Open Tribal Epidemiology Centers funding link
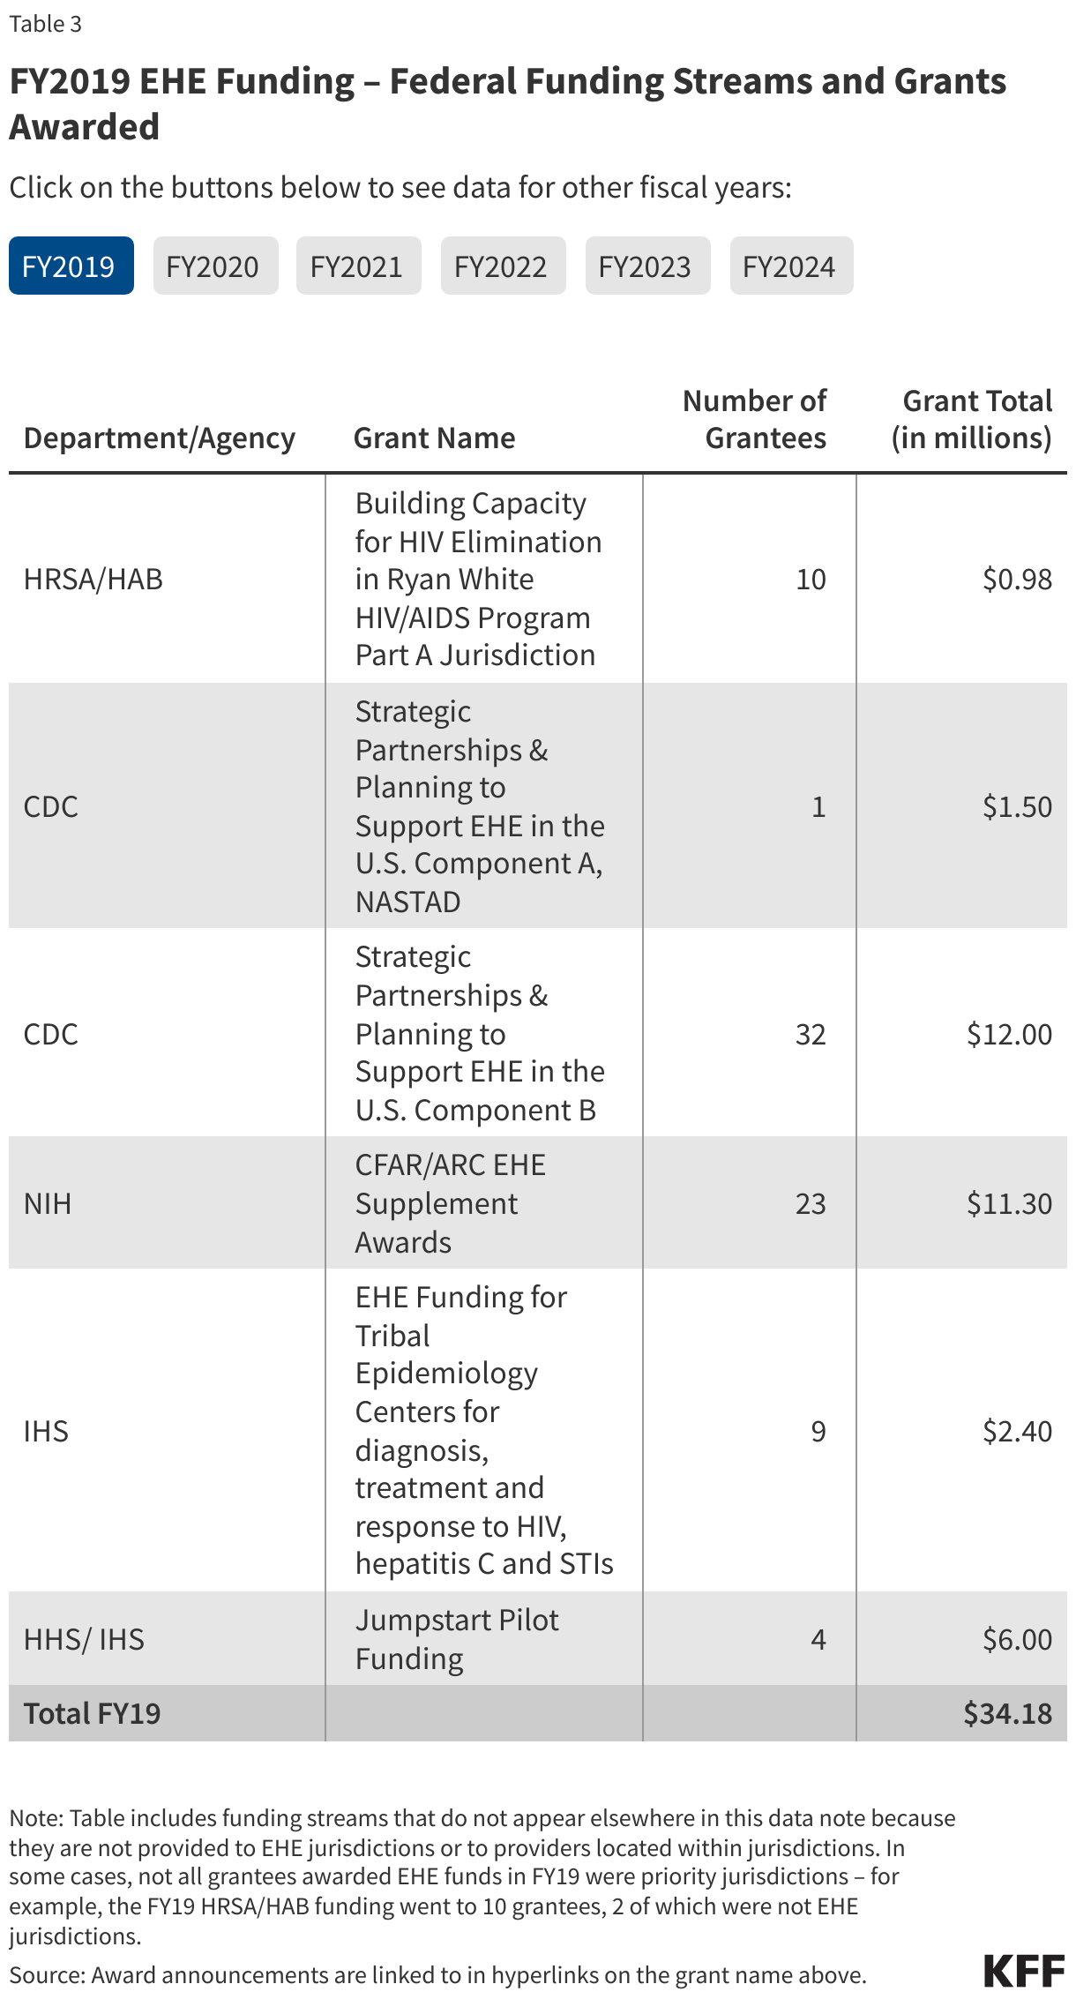The height and width of the screenshot is (1999, 1076). (478, 1430)
